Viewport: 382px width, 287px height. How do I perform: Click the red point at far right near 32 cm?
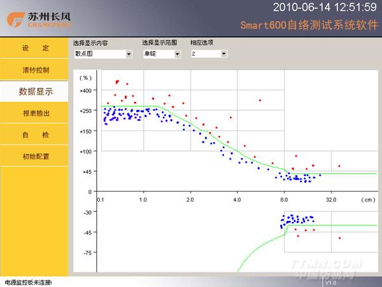click(x=339, y=166)
